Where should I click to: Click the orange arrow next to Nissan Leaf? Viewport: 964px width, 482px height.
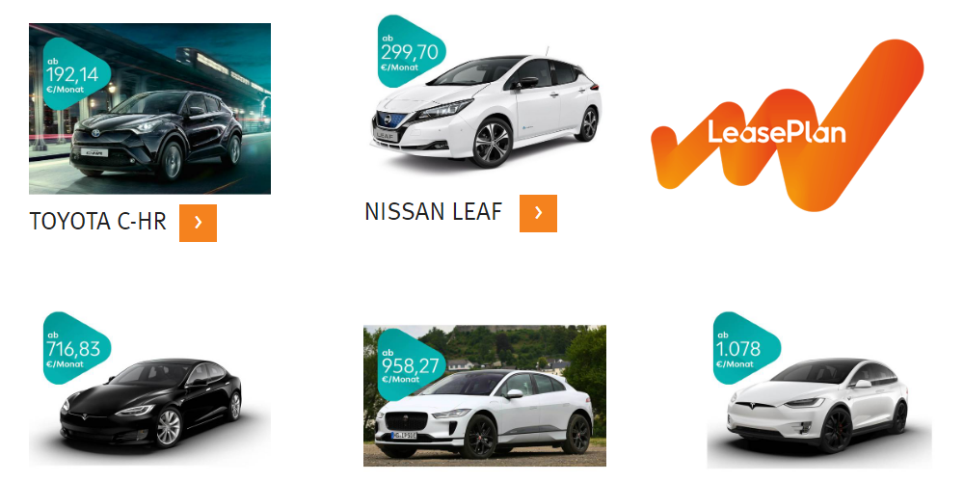point(538,213)
